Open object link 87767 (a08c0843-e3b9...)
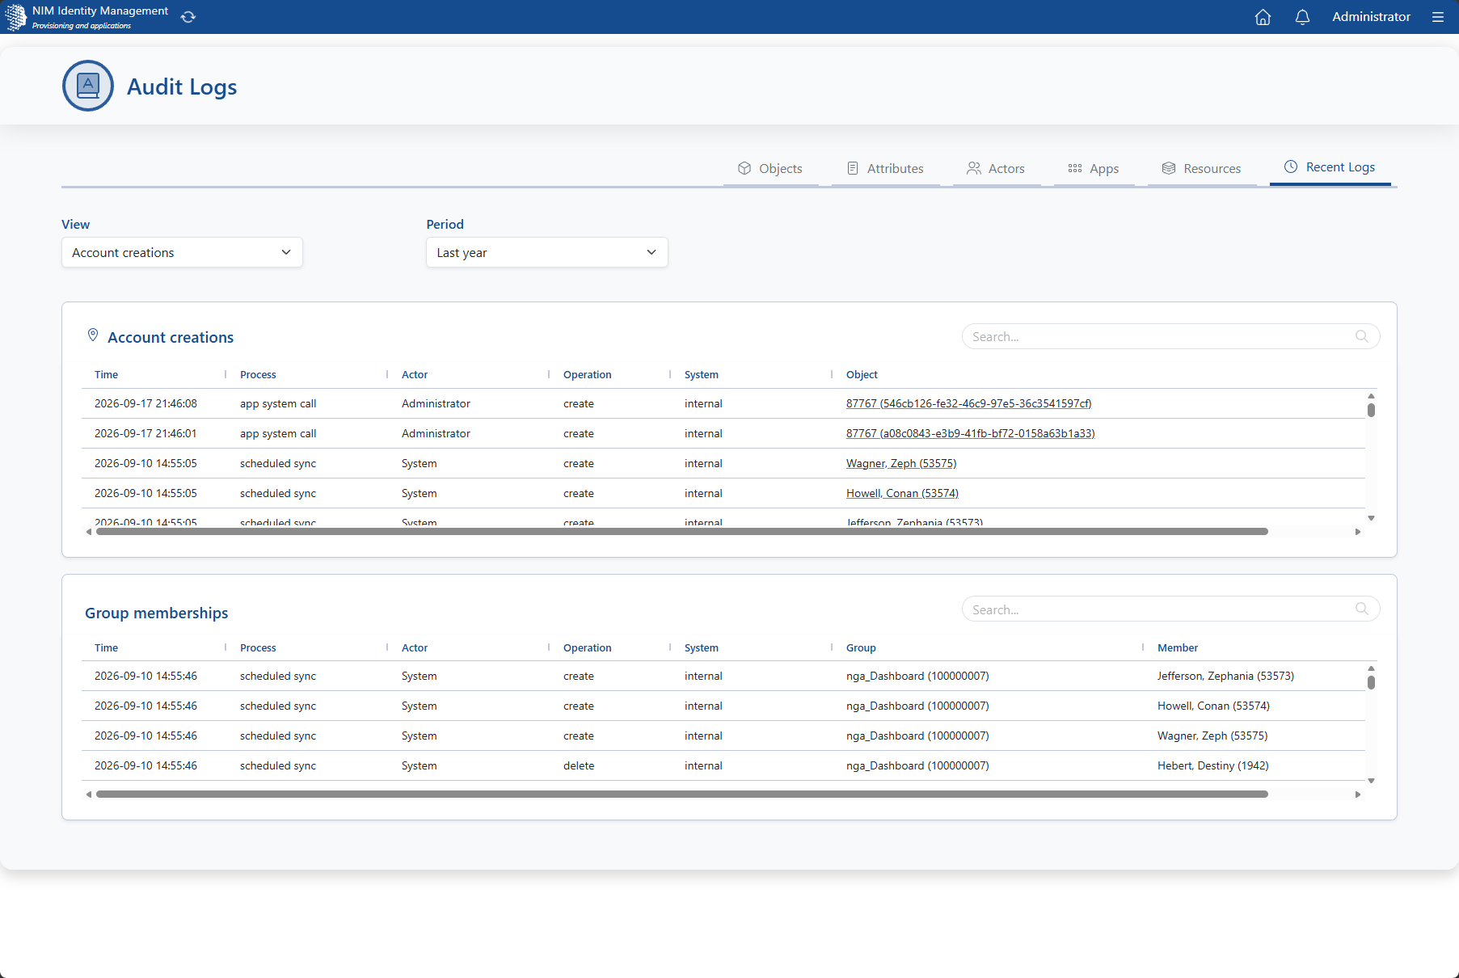The image size is (1459, 978). (970, 433)
